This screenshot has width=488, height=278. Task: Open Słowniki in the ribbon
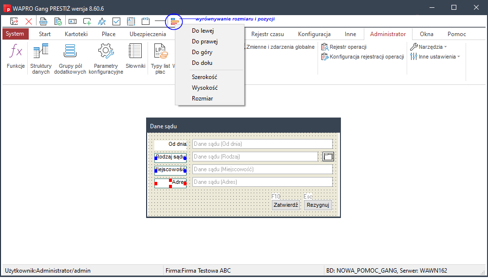(135, 57)
